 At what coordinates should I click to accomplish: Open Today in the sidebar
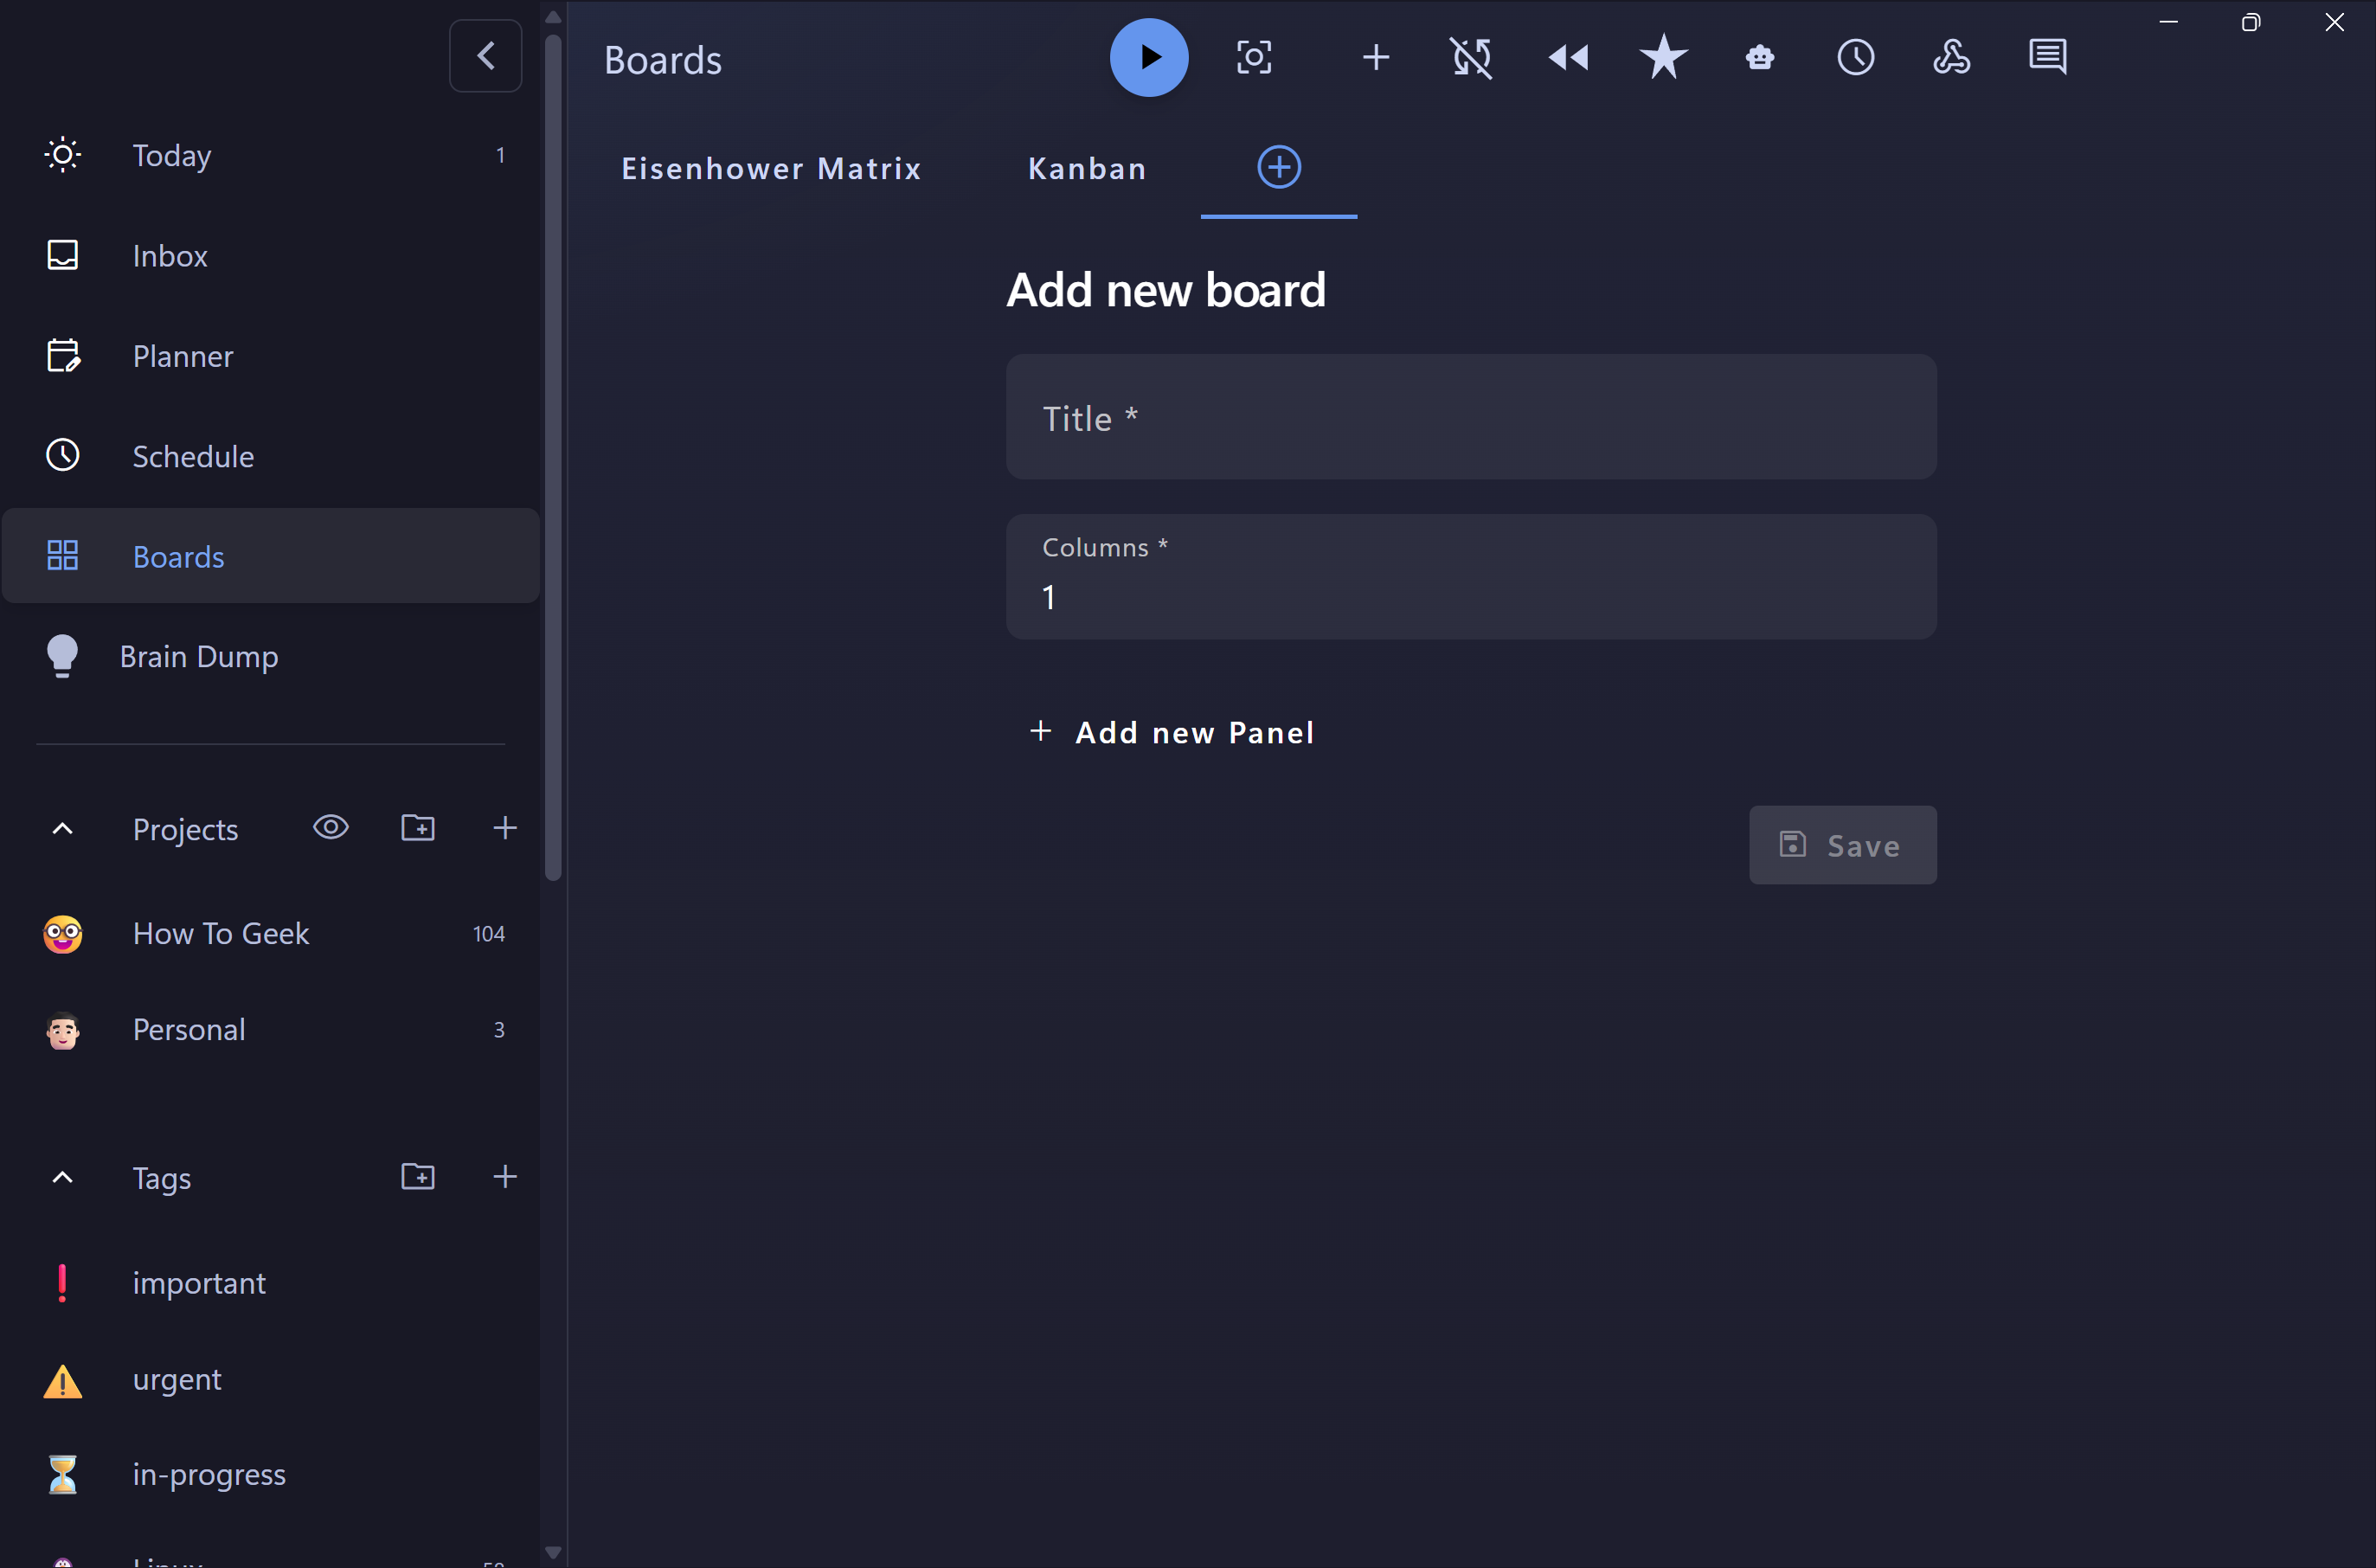271,155
